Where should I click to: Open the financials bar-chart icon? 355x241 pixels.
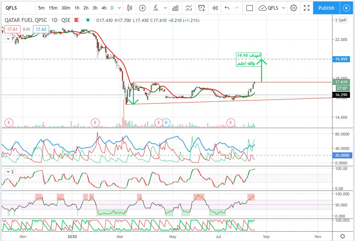point(175,8)
